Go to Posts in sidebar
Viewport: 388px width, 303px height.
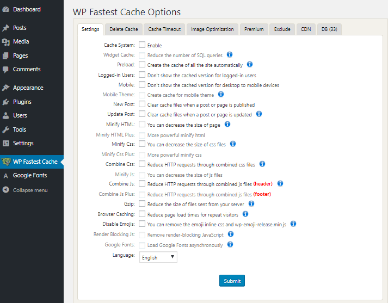[20, 28]
